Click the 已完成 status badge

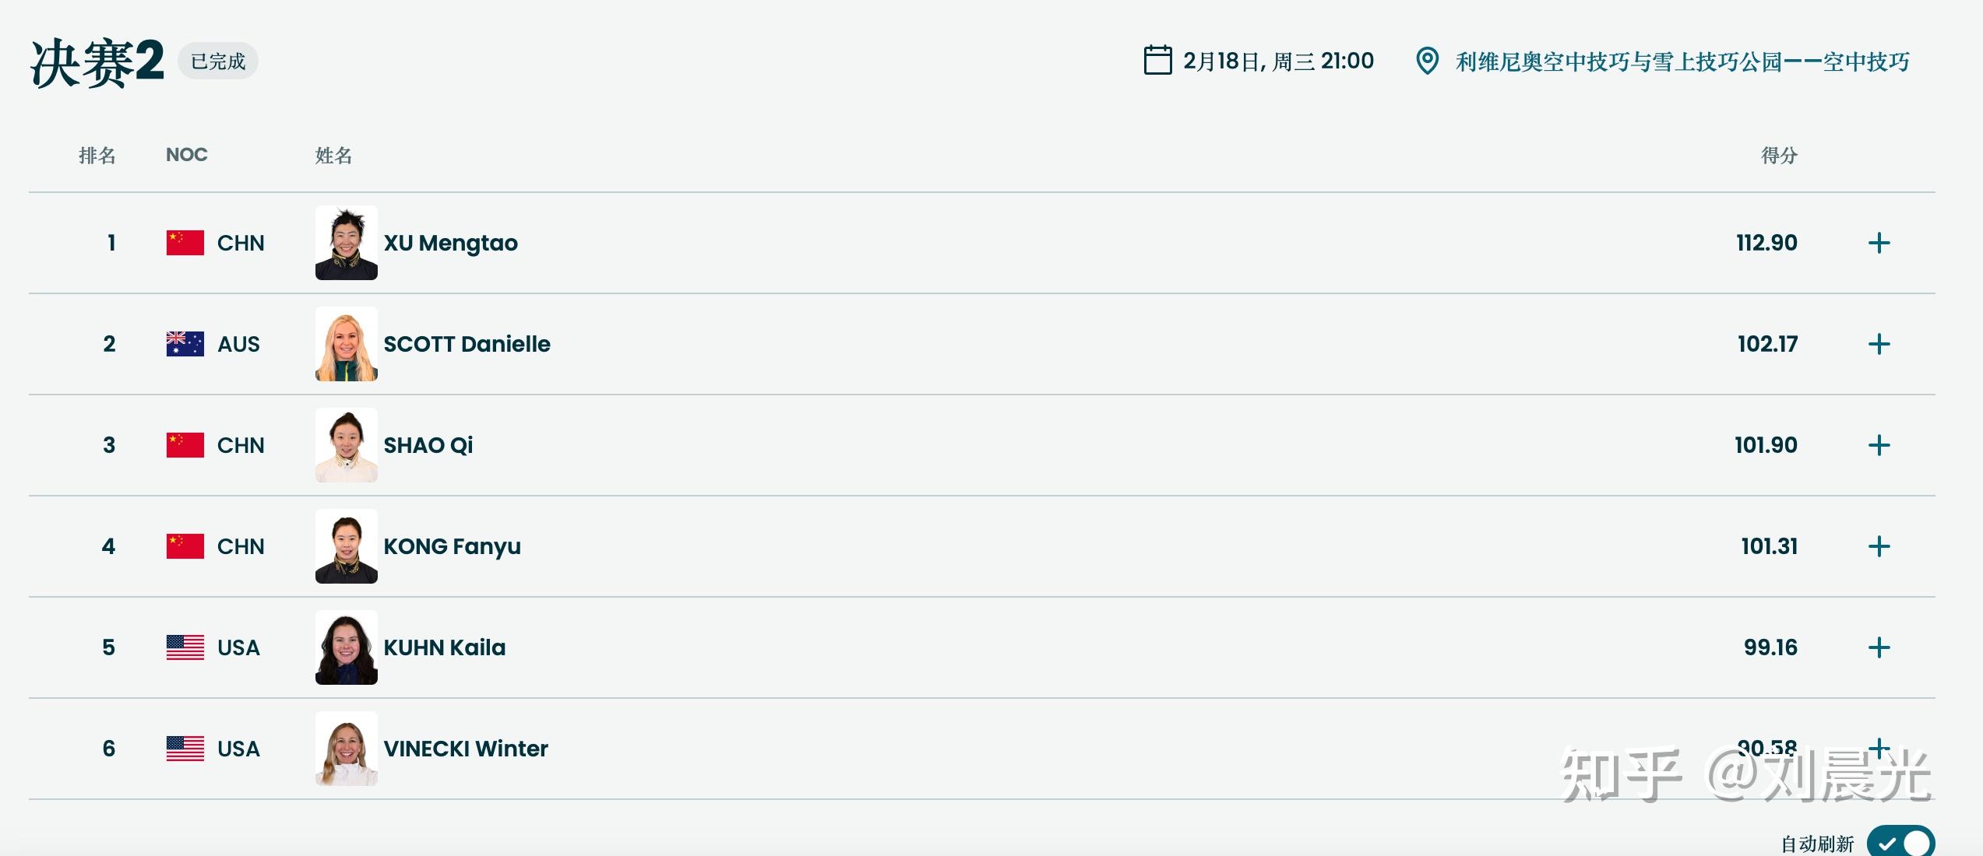point(218,61)
